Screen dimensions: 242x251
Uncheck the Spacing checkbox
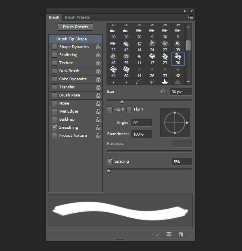(x=110, y=161)
